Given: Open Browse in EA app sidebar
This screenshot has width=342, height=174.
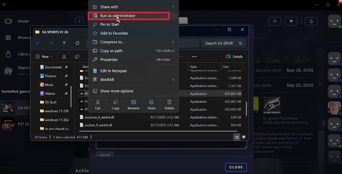Looking at the screenshot, I should point(17,37).
